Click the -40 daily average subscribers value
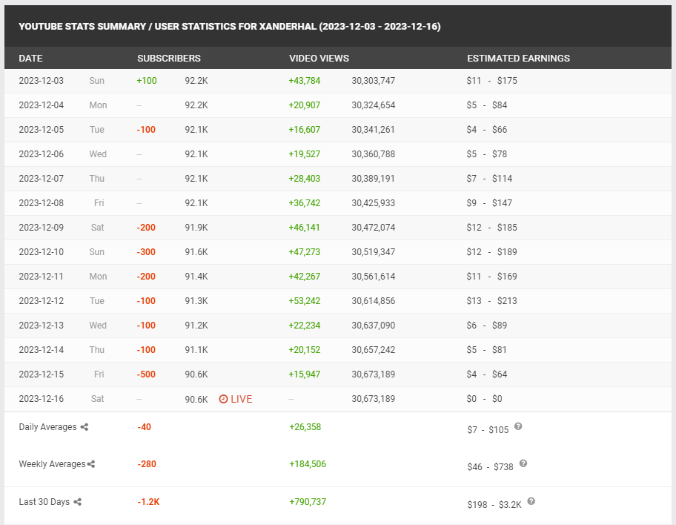Image resolution: width=676 pixels, height=525 pixels. tap(145, 427)
